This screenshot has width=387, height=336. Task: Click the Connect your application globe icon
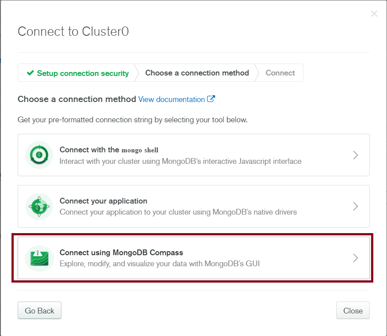pyautogui.click(x=39, y=207)
